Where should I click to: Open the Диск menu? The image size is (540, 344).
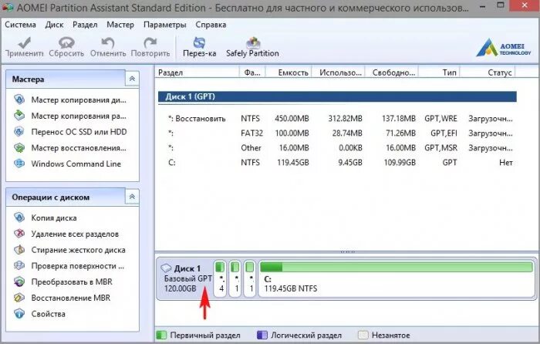click(55, 25)
